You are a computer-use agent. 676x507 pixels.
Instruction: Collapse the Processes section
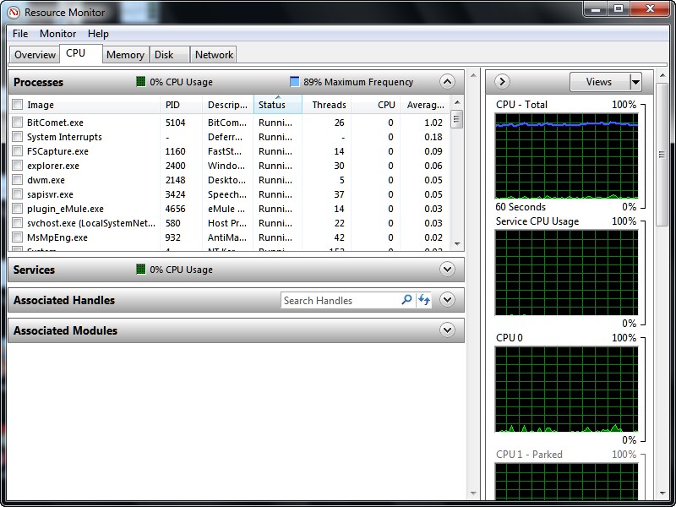[x=447, y=81]
